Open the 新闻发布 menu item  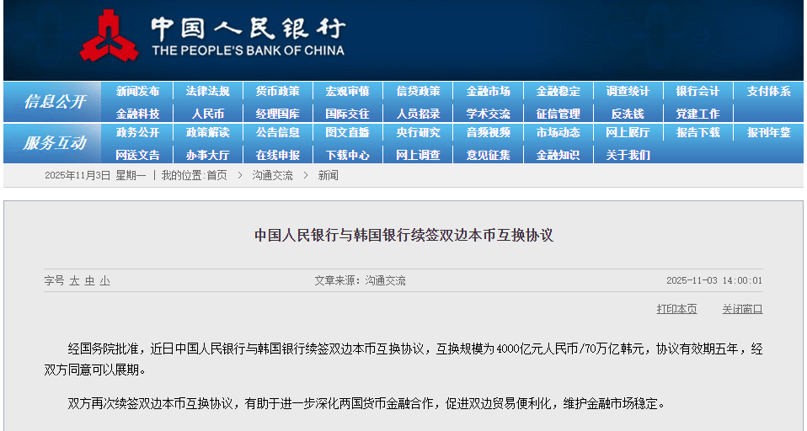click(137, 92)
